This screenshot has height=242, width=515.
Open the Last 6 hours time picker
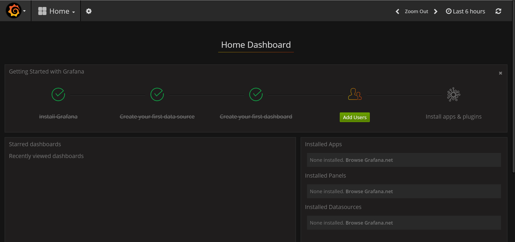point(465,11)
